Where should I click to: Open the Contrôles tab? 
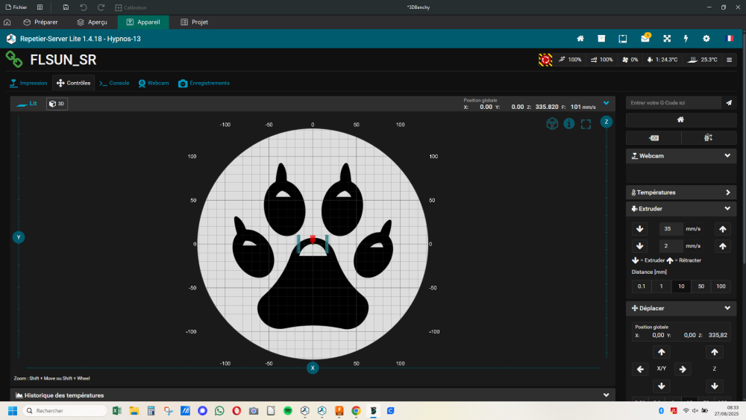(x=73, y=84)
